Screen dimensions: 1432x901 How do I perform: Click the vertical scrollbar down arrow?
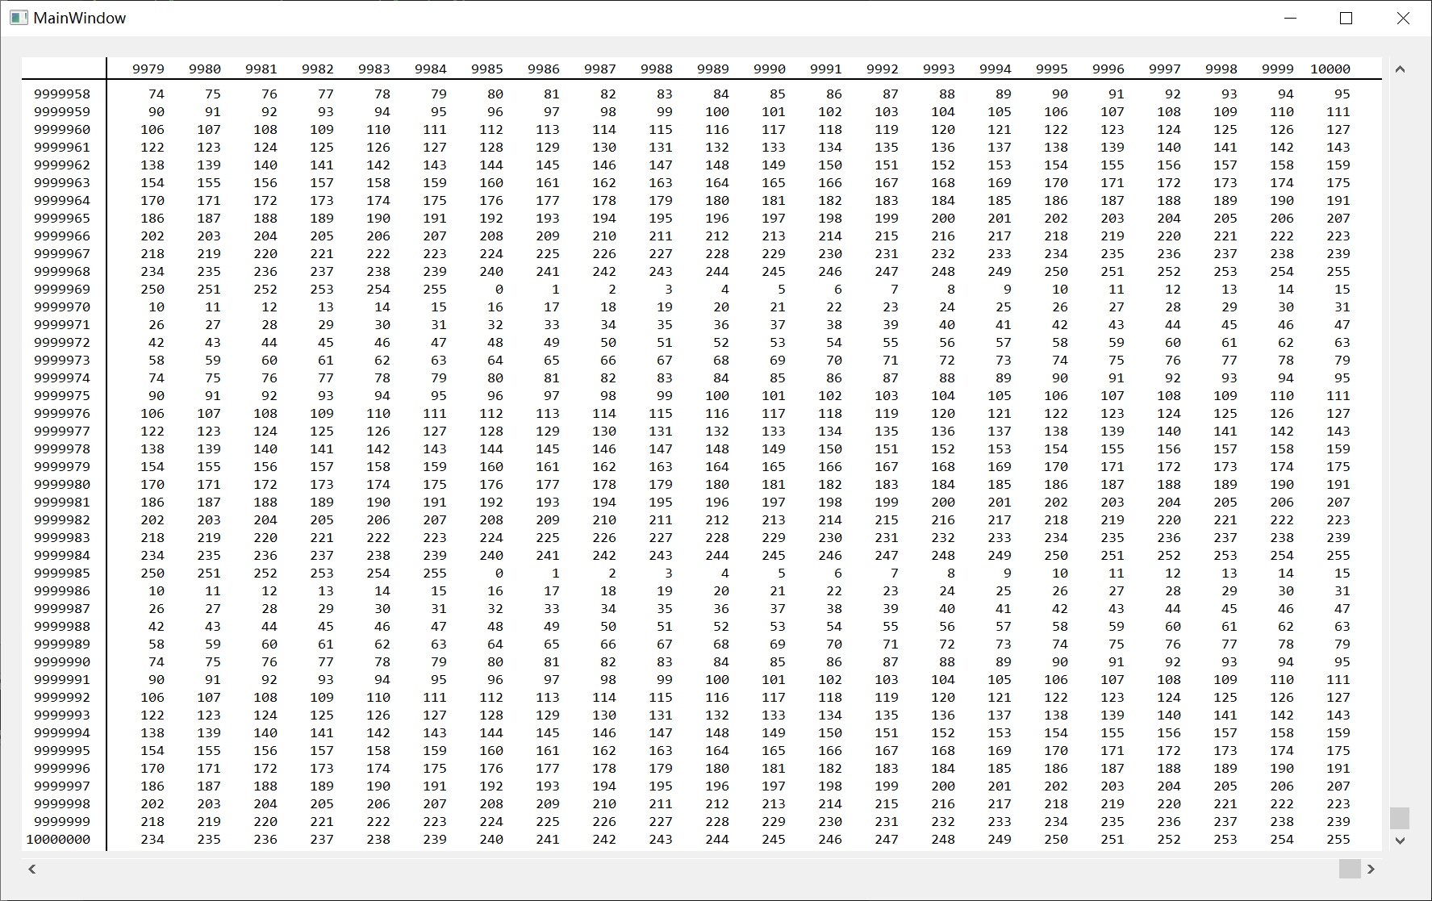[x=1400, y=841]
